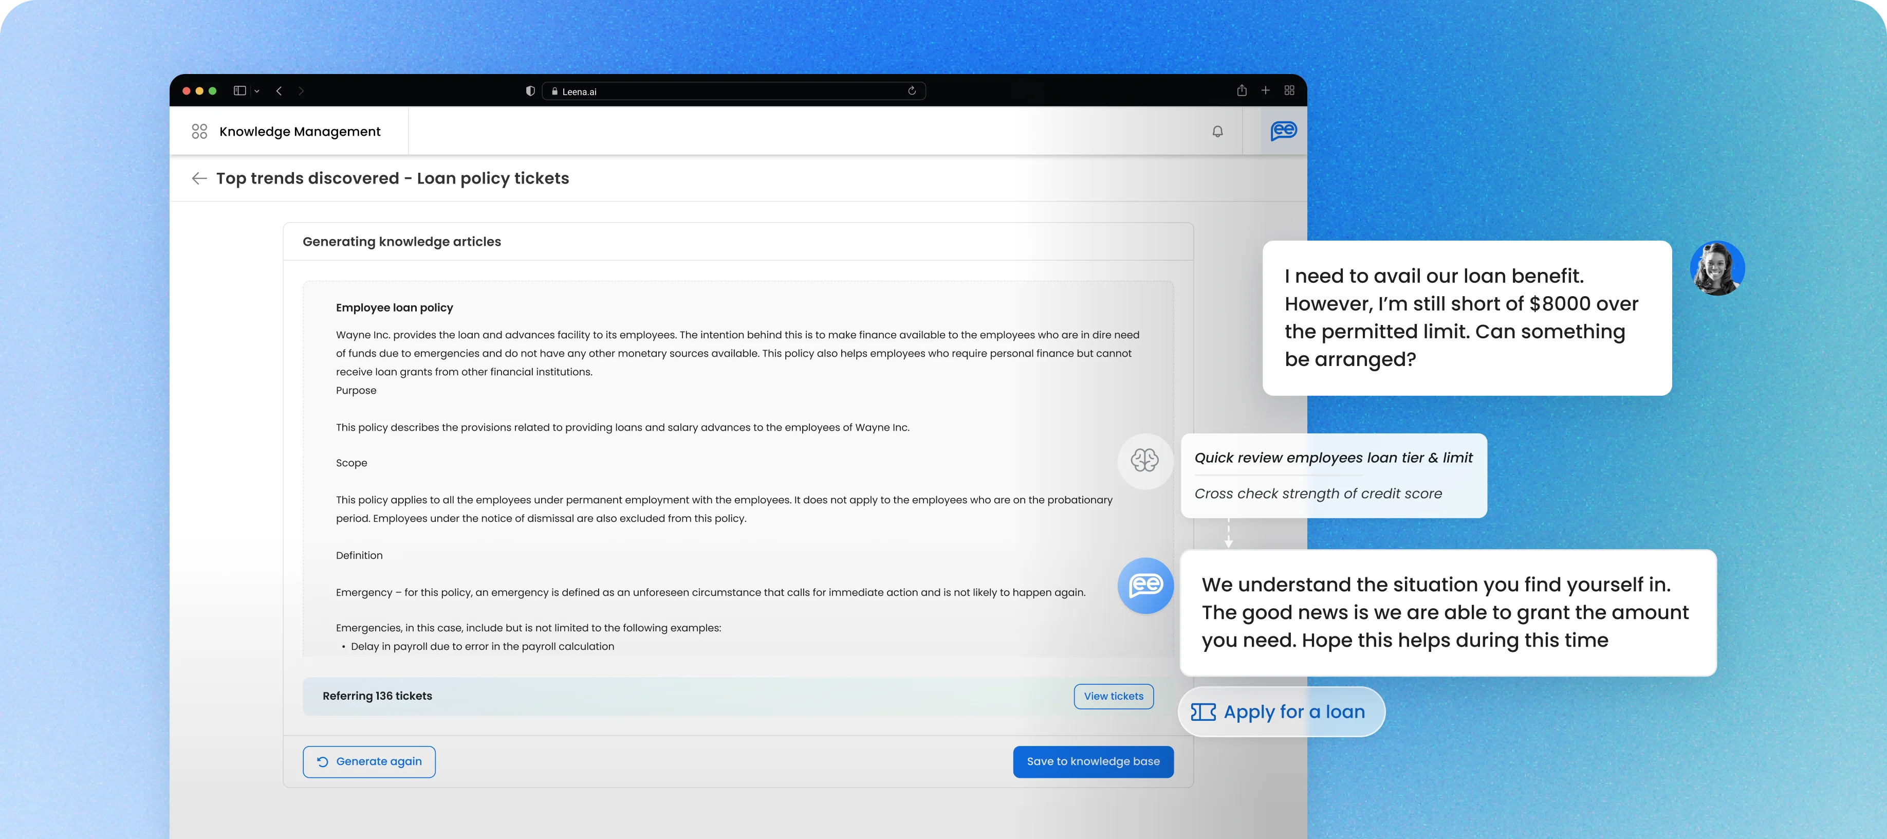Viewport: 1887px width, 839px height.
Task: Open the Knowledge Management apps icon
Action: pyautogui.click(x=199, y=131)
